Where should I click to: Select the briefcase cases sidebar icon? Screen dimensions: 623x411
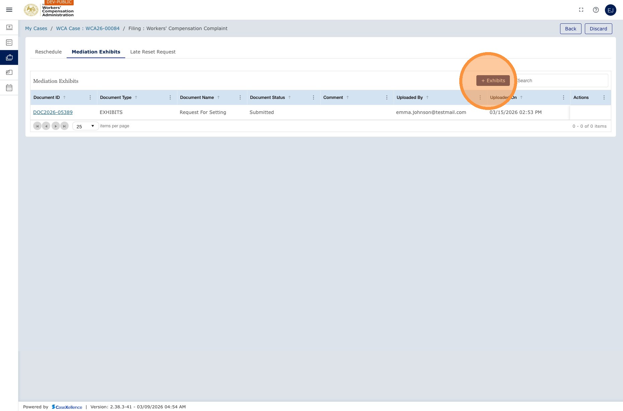click(9, 57)
